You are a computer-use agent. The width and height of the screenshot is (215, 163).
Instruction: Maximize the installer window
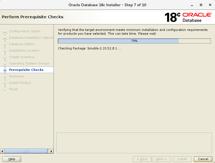pos(201,5)
